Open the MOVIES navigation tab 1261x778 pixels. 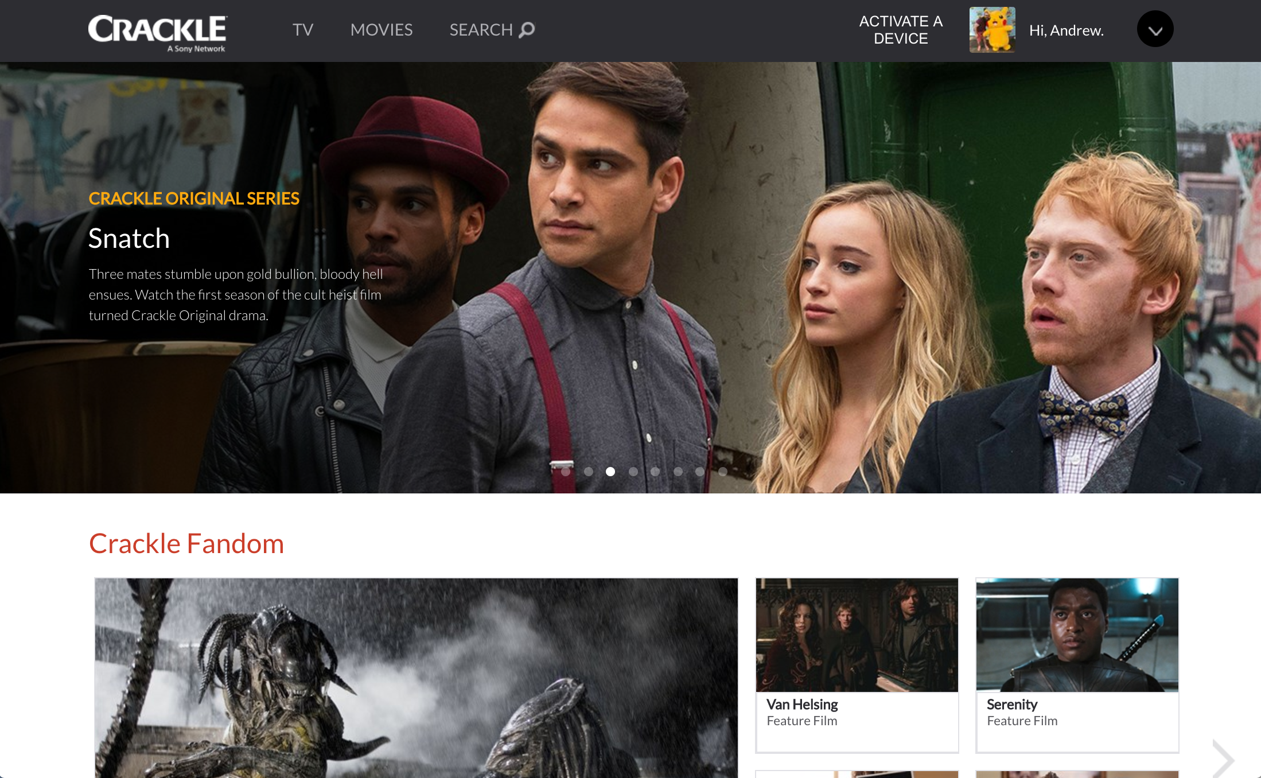[380, 30]
